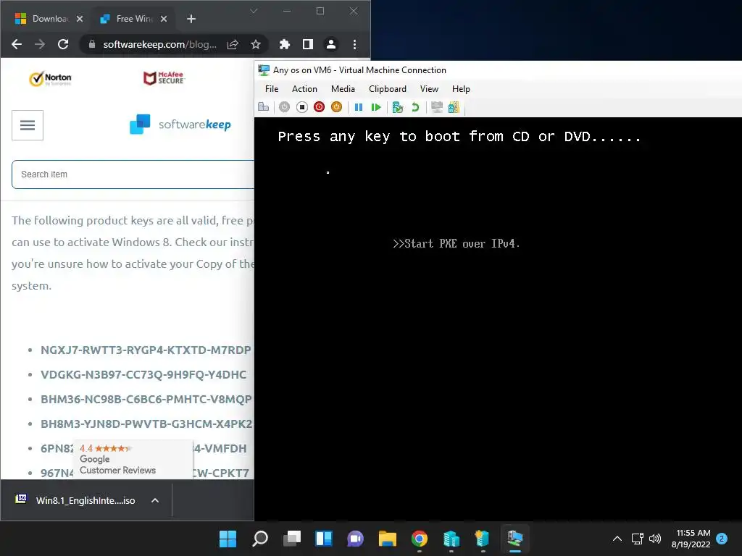
Task: Click Chrome's forward arrow
Action: [x=40, y=44]
